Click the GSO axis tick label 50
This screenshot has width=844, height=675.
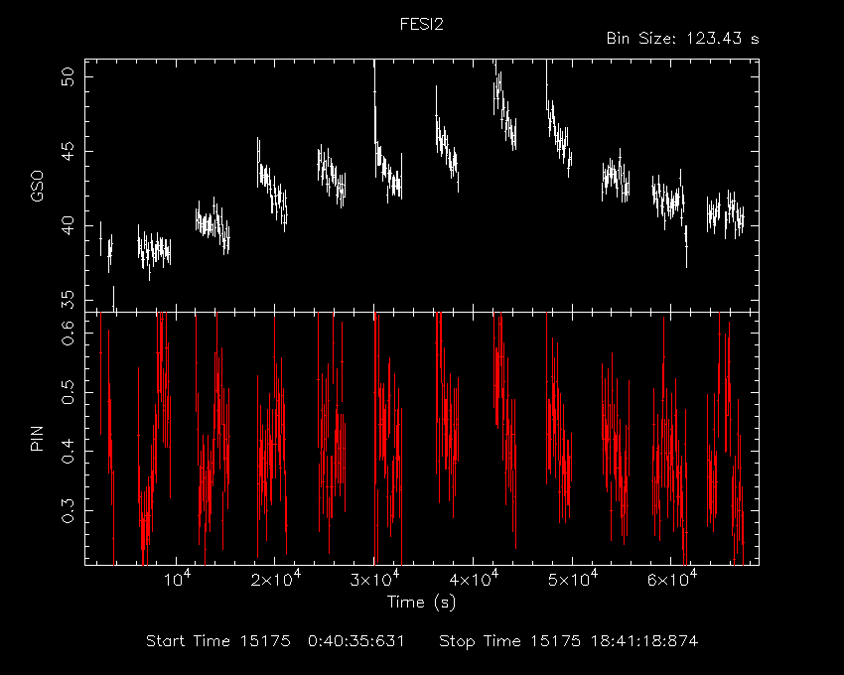(69, 77)
